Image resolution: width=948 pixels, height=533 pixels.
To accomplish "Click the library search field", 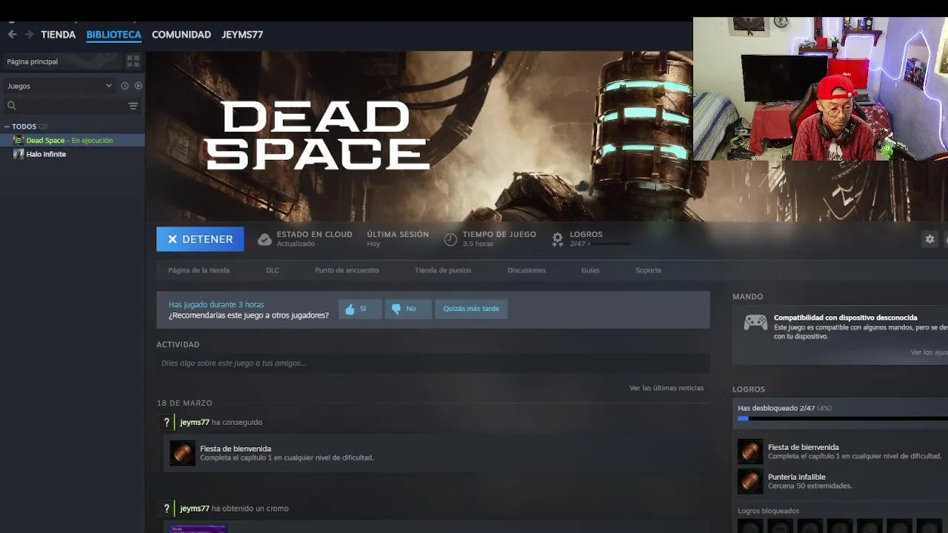I will (x=64, y=106).
